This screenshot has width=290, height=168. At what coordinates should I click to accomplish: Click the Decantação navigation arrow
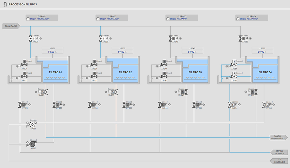12,26
